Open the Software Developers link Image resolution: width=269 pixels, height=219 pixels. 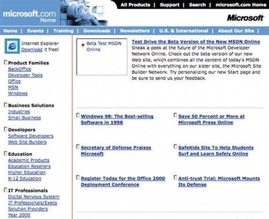[31, 136]
